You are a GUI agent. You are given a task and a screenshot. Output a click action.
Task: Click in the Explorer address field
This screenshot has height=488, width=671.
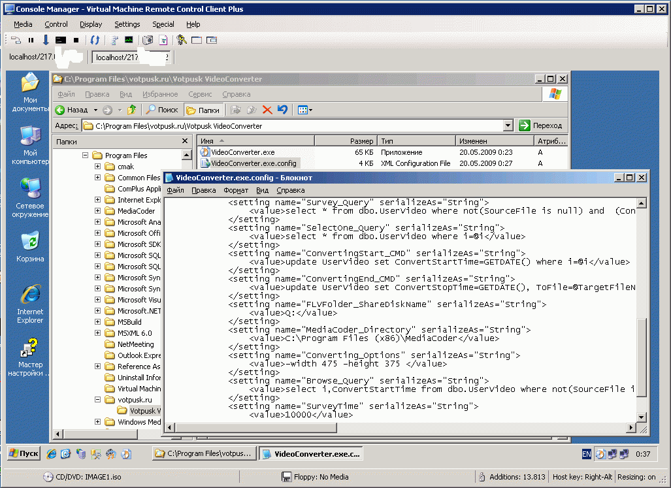click(293, 125)
